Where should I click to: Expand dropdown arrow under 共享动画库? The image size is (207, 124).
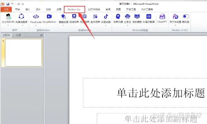click(x=23, y=25)
